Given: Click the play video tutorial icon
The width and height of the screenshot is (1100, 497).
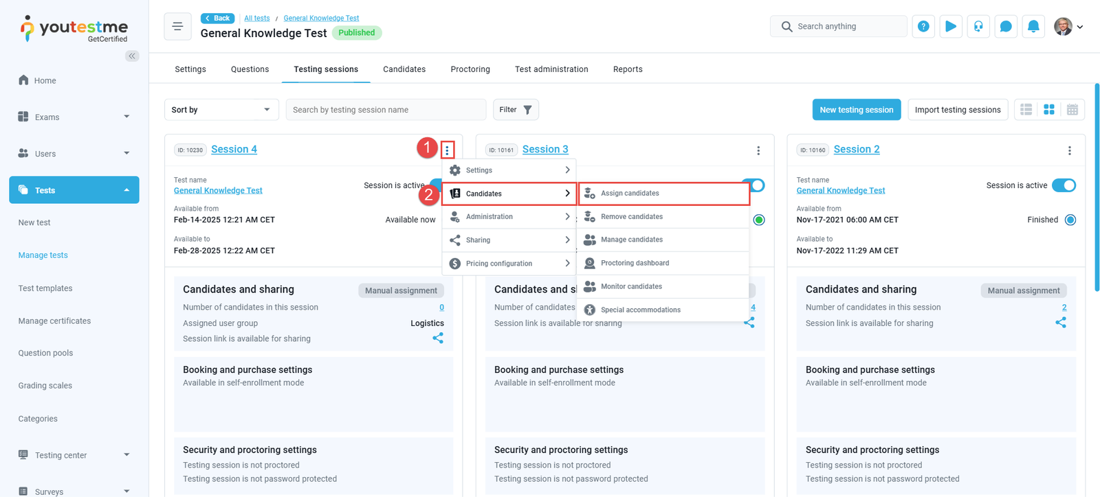Looking at the screenshot, I should point(950,27).
